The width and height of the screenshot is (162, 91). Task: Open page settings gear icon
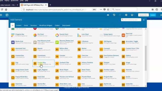coord(126,15)
